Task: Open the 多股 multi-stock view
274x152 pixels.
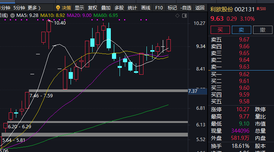Action: (119, 8)
